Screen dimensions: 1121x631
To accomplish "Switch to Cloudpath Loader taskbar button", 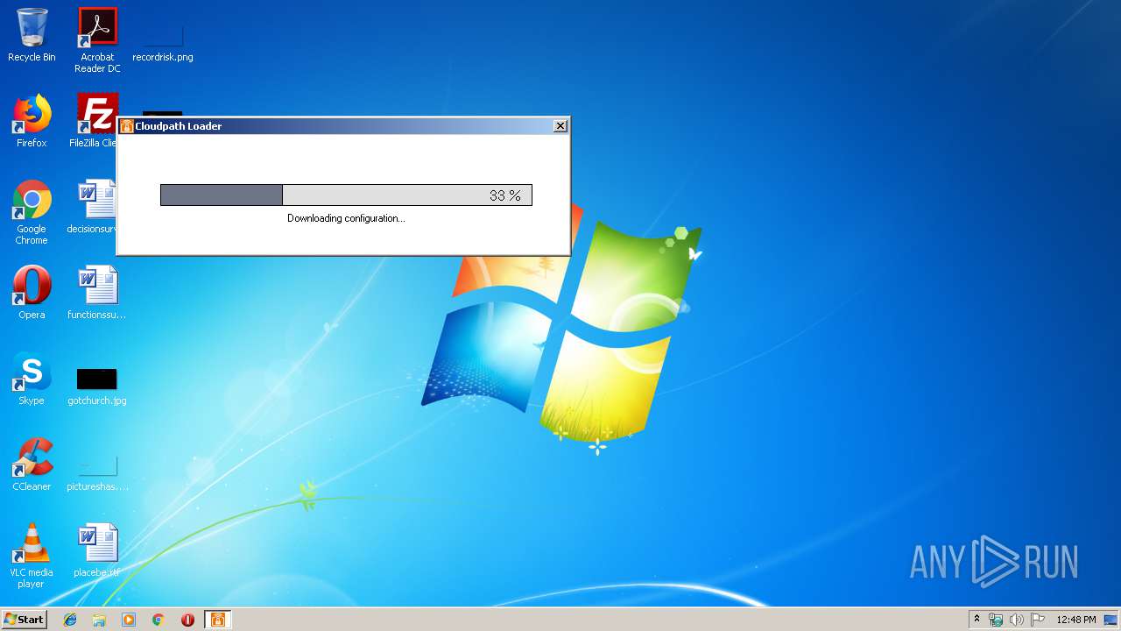I will pyautogui.click(x=218, y=620).
